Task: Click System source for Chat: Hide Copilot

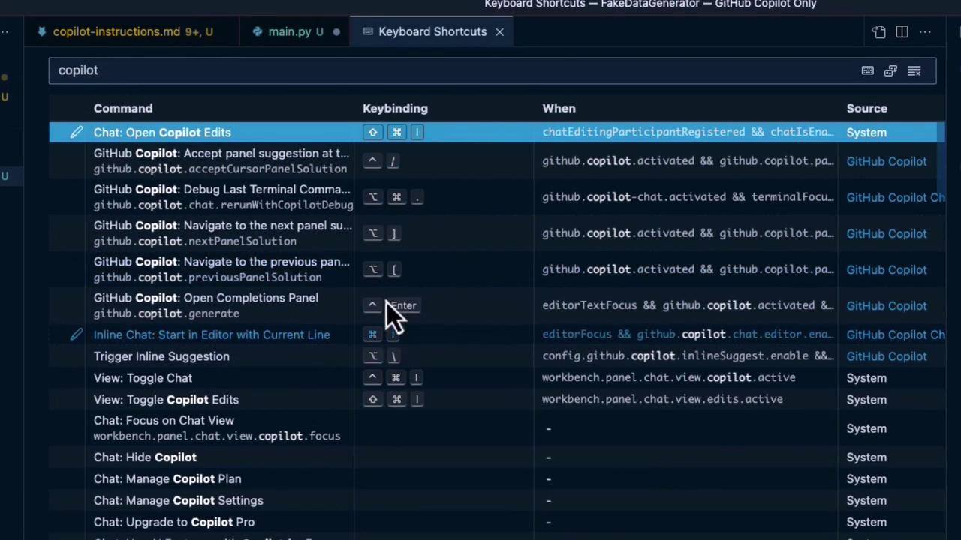Action: tap(866, 457)
